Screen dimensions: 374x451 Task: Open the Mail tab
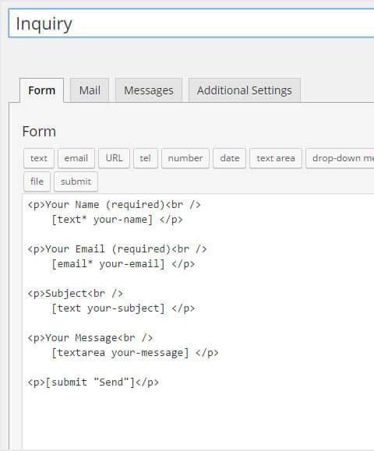click(x=90, y=90)
